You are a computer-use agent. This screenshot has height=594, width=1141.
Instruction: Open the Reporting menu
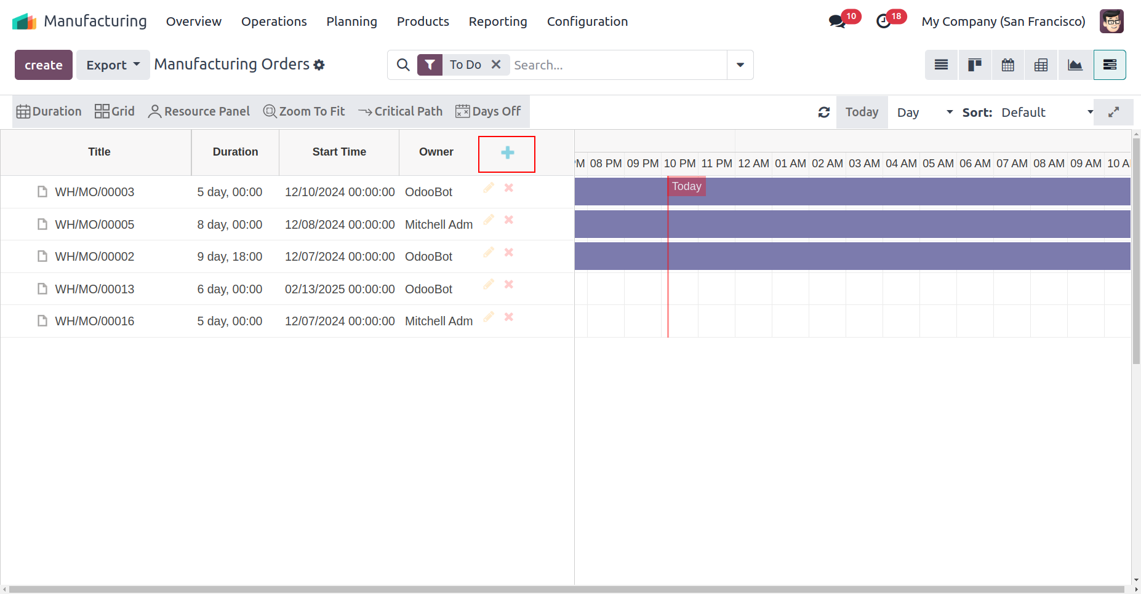(x=497, y=22)
